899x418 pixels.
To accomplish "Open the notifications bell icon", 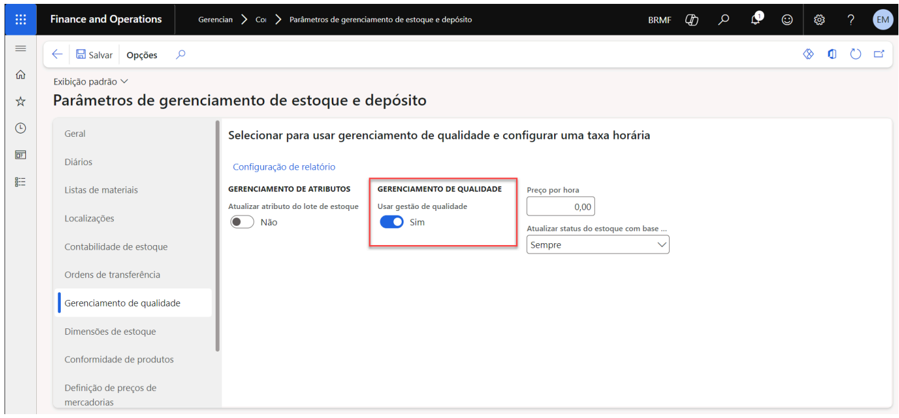I will (x=756, y=19).
